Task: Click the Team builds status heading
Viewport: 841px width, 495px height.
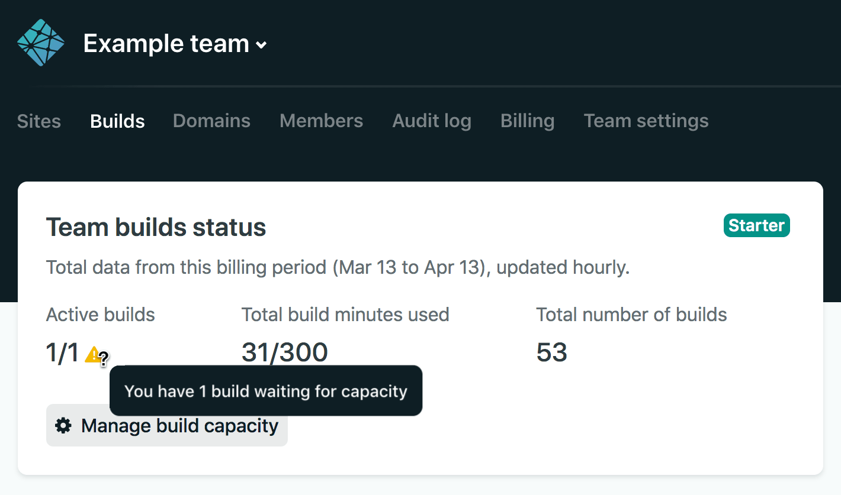Action: 156,227
